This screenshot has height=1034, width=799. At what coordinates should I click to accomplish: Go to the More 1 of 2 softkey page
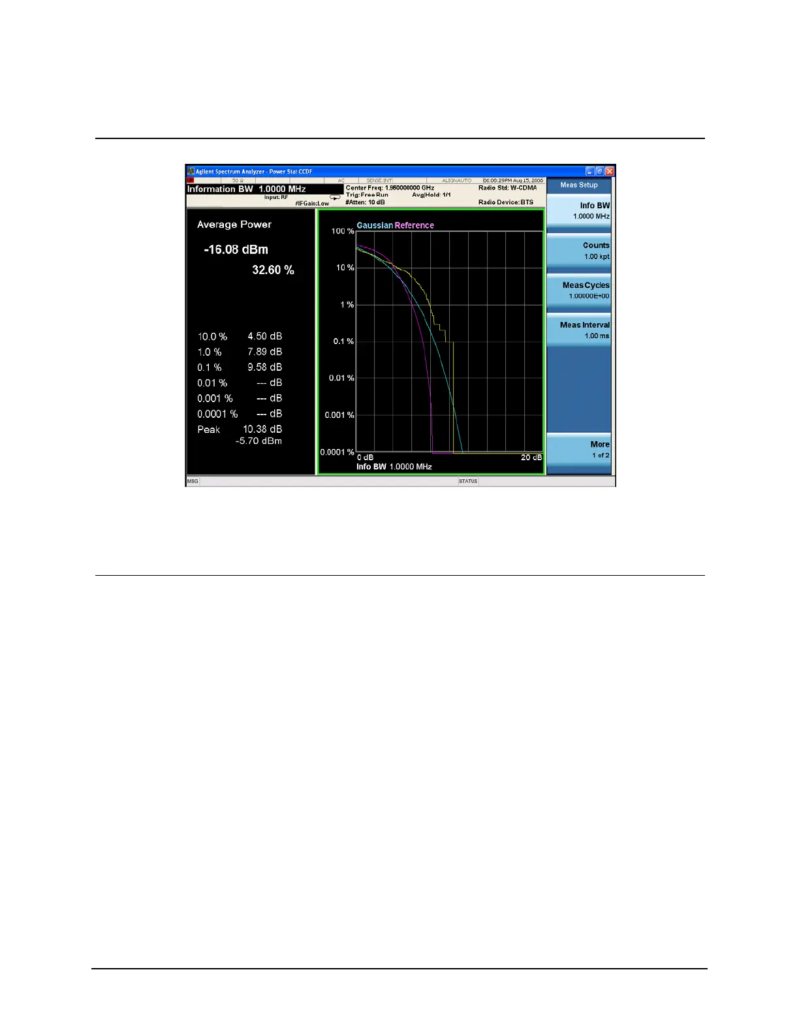(578, 450)
